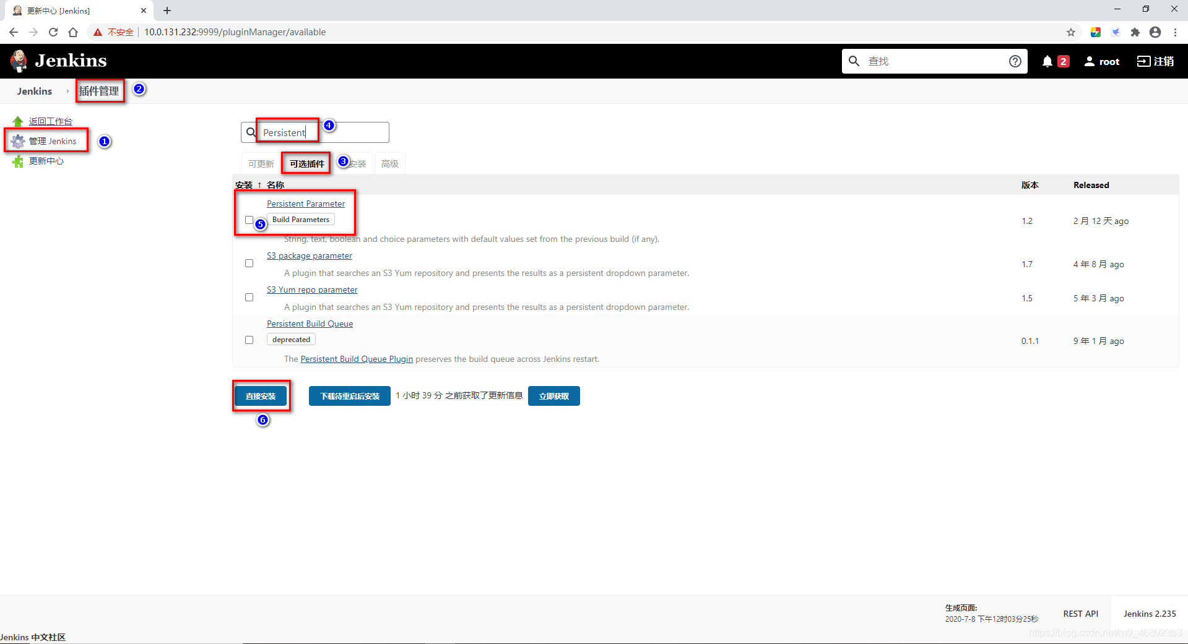This screenshot has height=644, width=1188.
Task: Click the puzzle-piece 更新中心 icon
Action: [x=18, y=161]
